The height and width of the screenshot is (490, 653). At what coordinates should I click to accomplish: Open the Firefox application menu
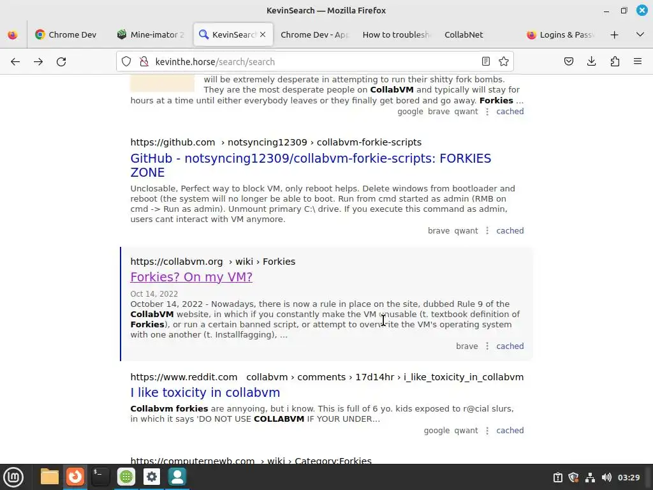pos(638,62)
